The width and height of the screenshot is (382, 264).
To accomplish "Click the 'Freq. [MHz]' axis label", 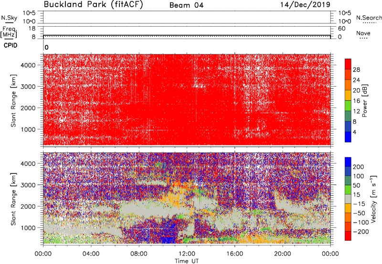I will (x=9, y=32).
